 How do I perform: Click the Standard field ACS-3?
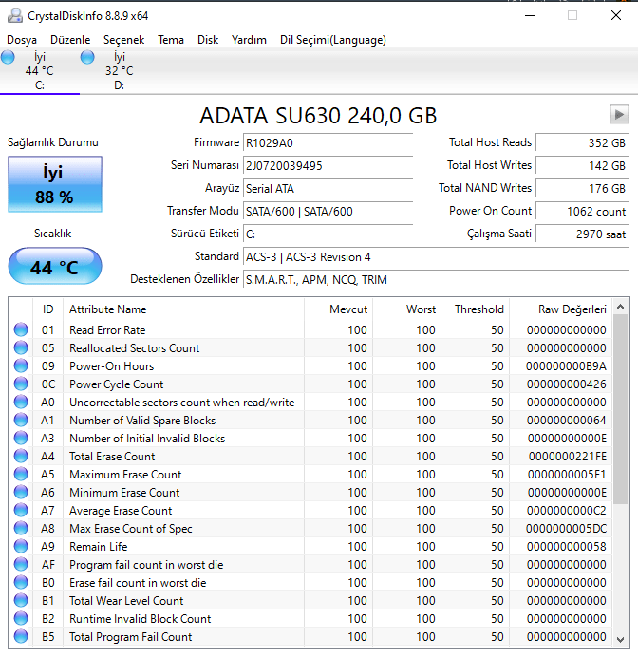pyautogui.click(x=436, y=257)
